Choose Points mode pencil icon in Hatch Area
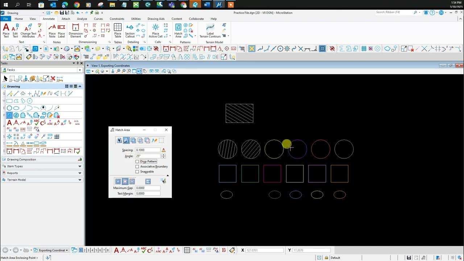The width and height of the screenshot is (464, 261). click(154, 140)
